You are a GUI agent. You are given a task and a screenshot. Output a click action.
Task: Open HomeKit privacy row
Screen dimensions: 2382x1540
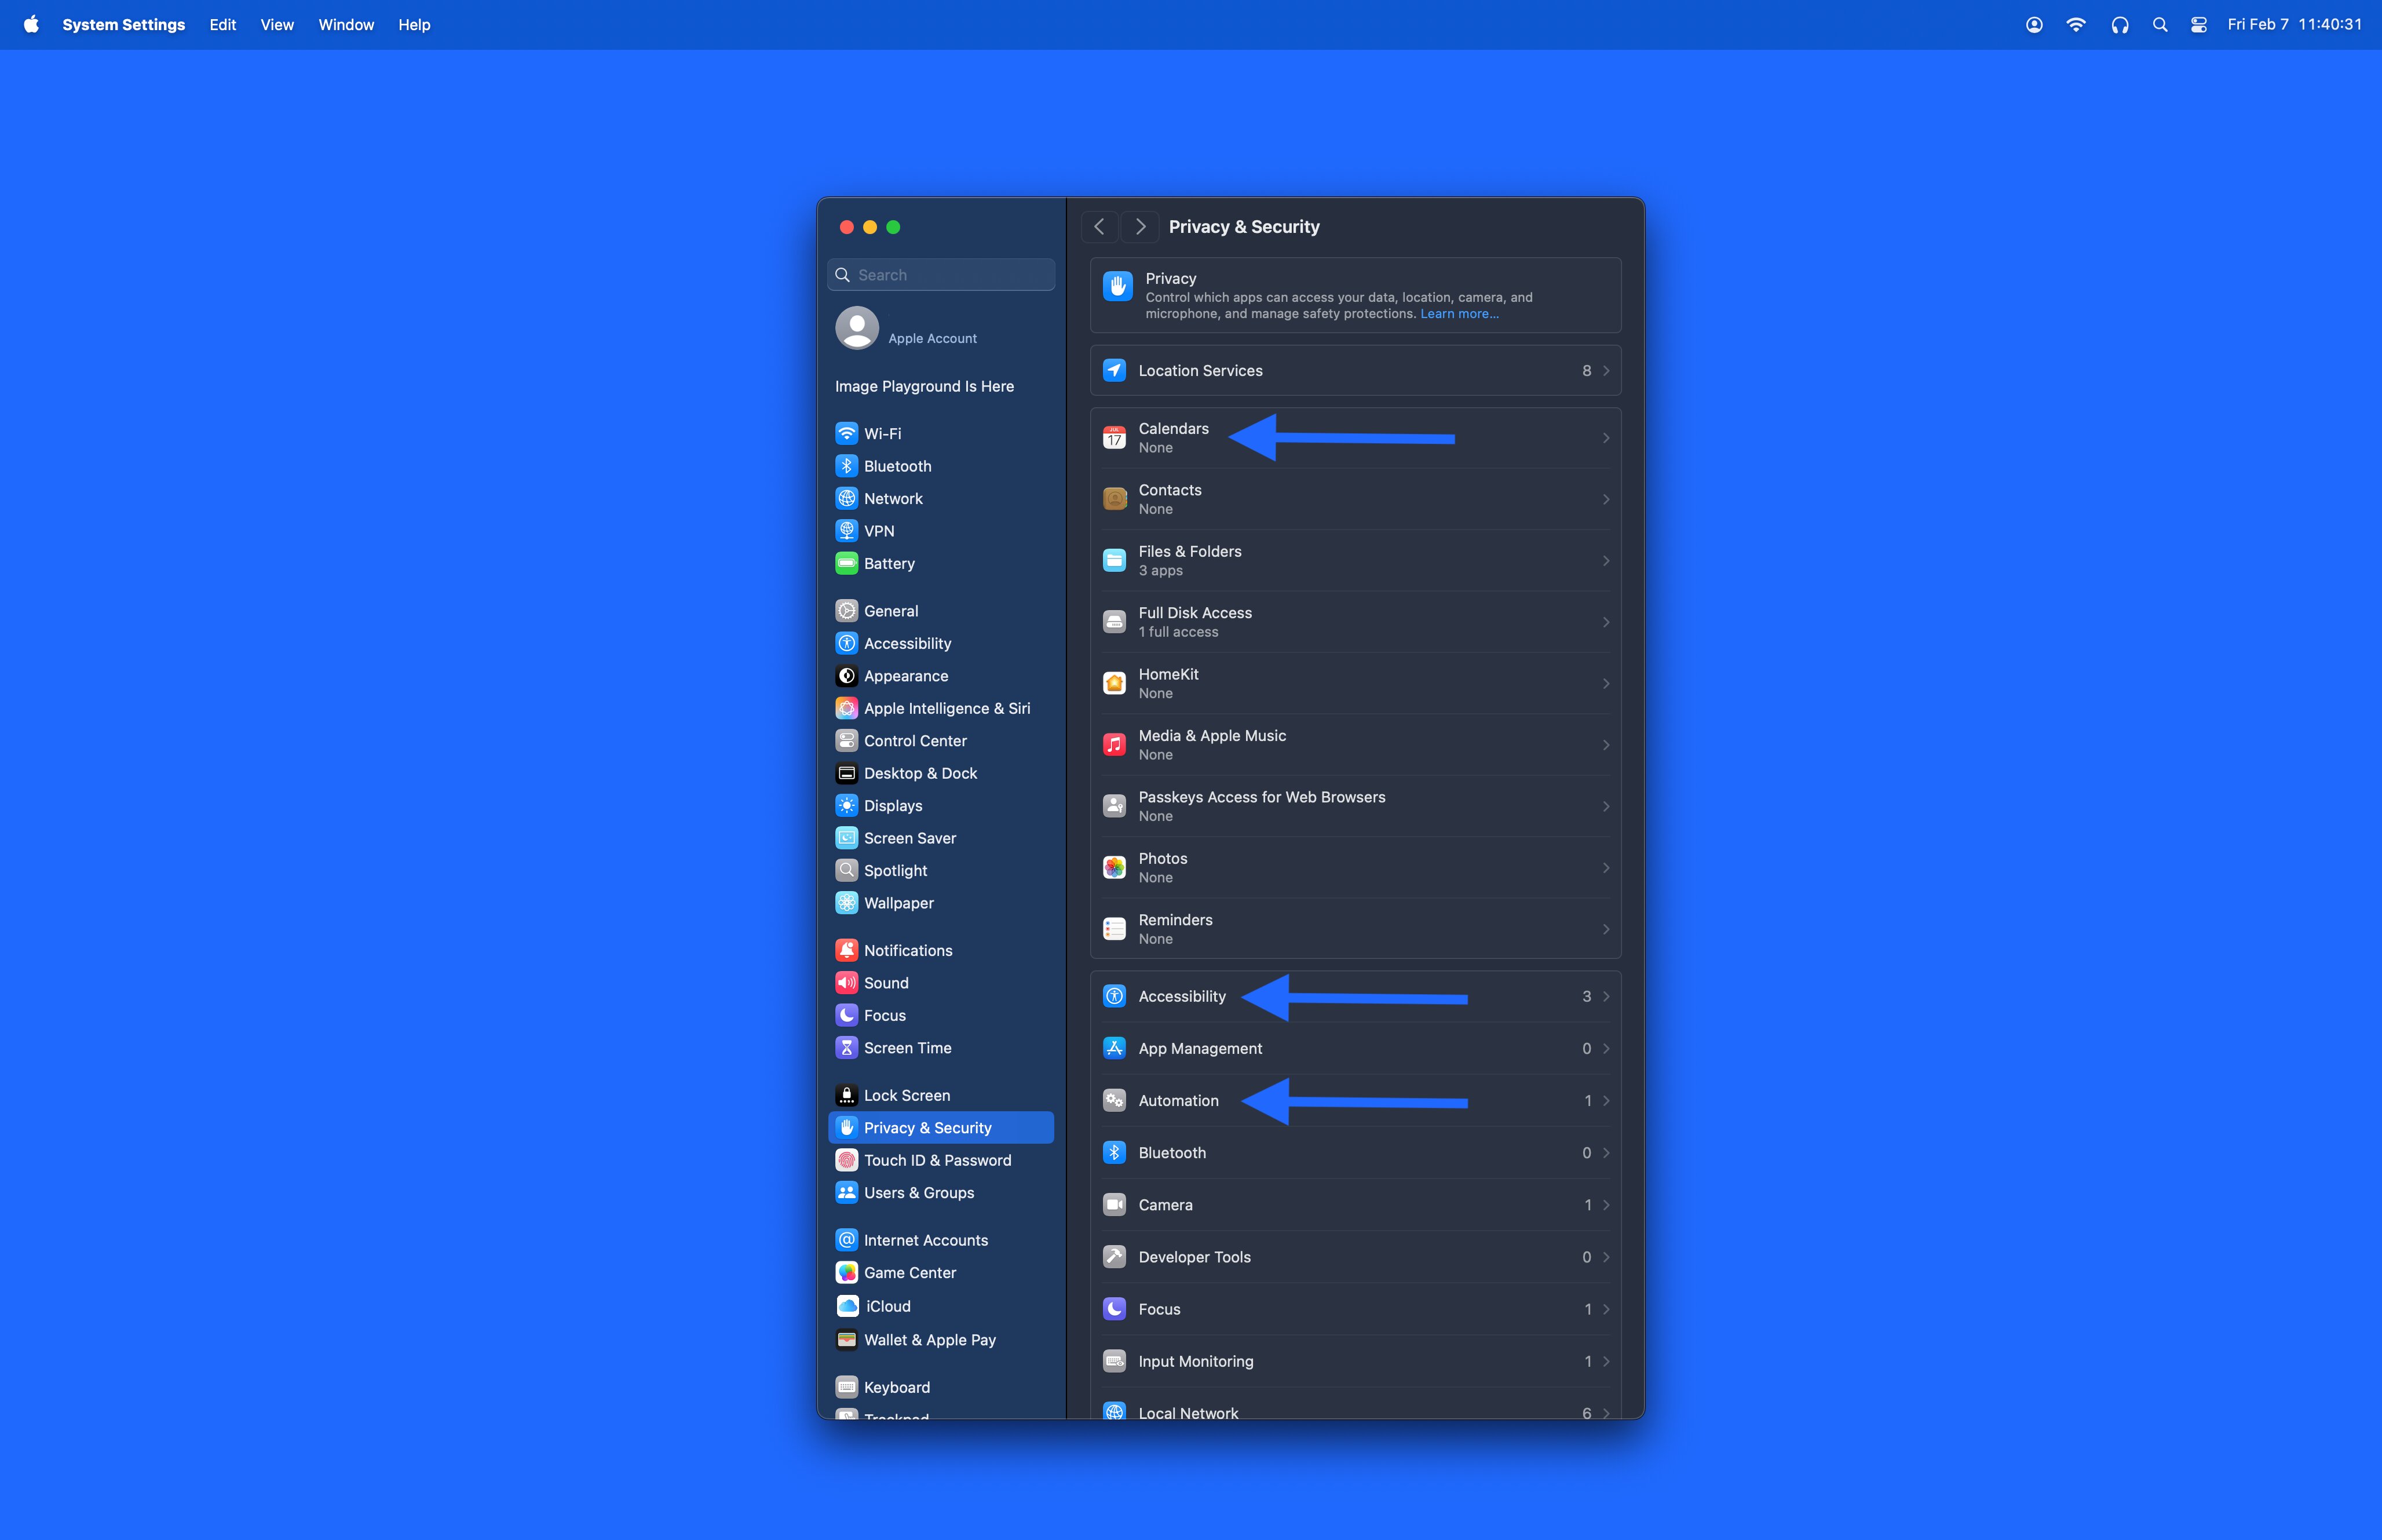coord(1356,684)
